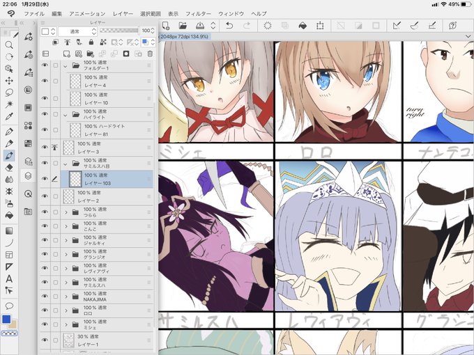474x355 pixels.
Task: Collapse the サミルスハ目 folder
Action: (66, 164)
